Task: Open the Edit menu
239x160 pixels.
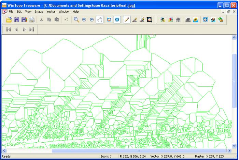Action: pos(19,12)
